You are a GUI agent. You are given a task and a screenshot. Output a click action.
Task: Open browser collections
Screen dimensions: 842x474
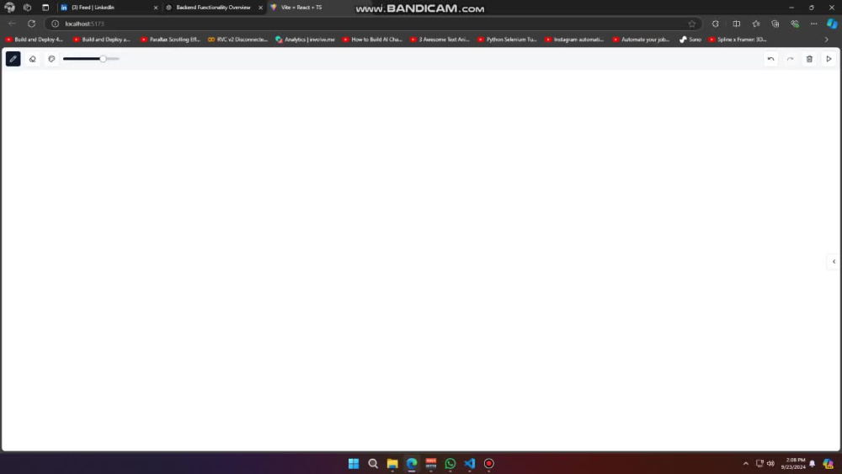775,24
